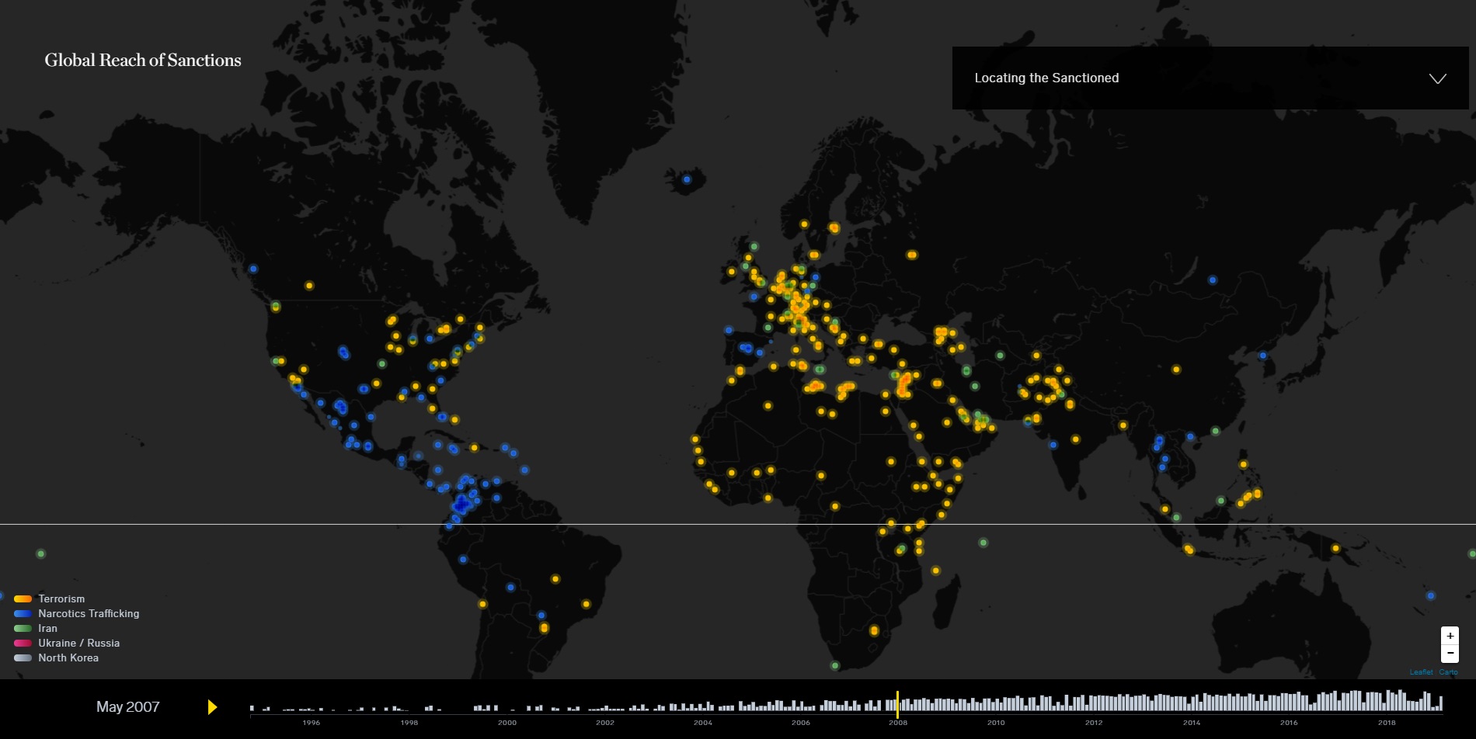
Task: Select the blue dot in Peru
Action: pos(463,559)
